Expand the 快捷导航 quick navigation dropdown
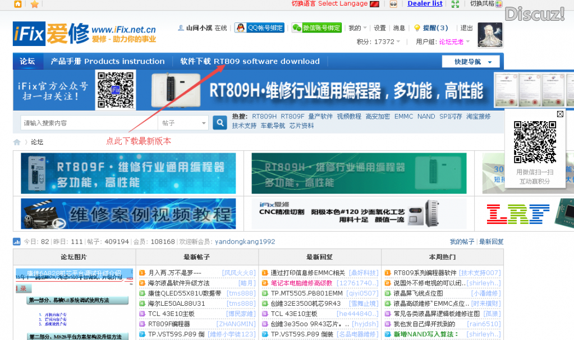Screen dimensions: 574x340 pyautogui.click(x=470, y=62)
